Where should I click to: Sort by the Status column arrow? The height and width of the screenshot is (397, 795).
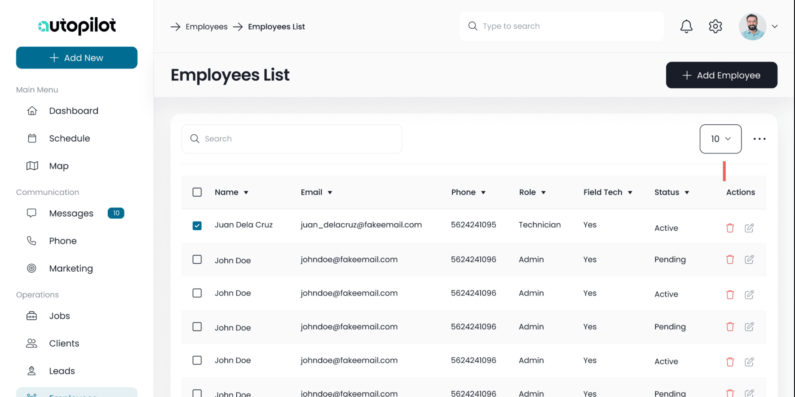[x=687, y=193]
